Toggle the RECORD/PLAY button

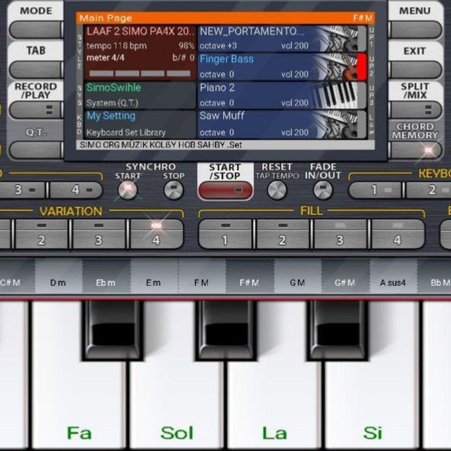click(x=36, y=110)
